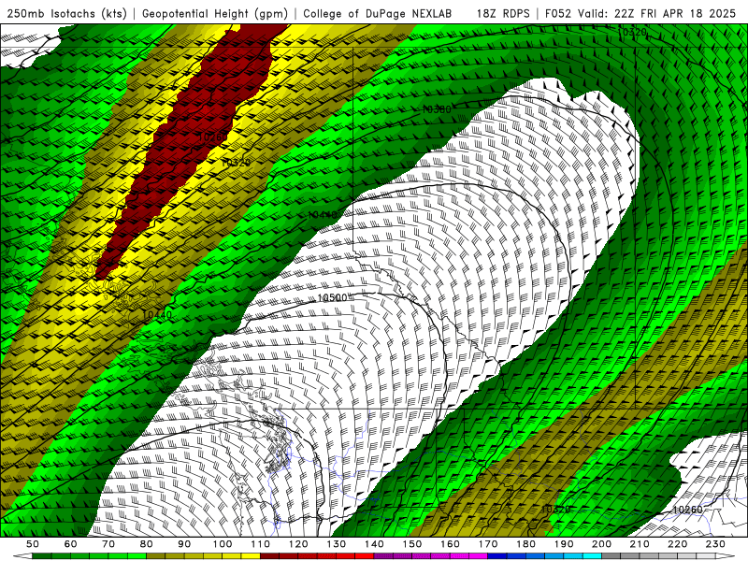The width and height of the screenshot is (748, 561).
Task: Click the 10260 contour label near bottom-right corner
Action: [687, 510]
